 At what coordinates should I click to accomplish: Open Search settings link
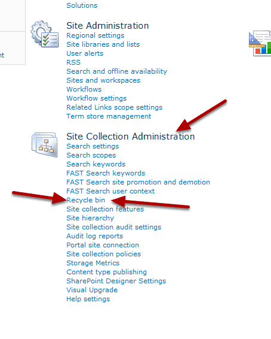93,147
